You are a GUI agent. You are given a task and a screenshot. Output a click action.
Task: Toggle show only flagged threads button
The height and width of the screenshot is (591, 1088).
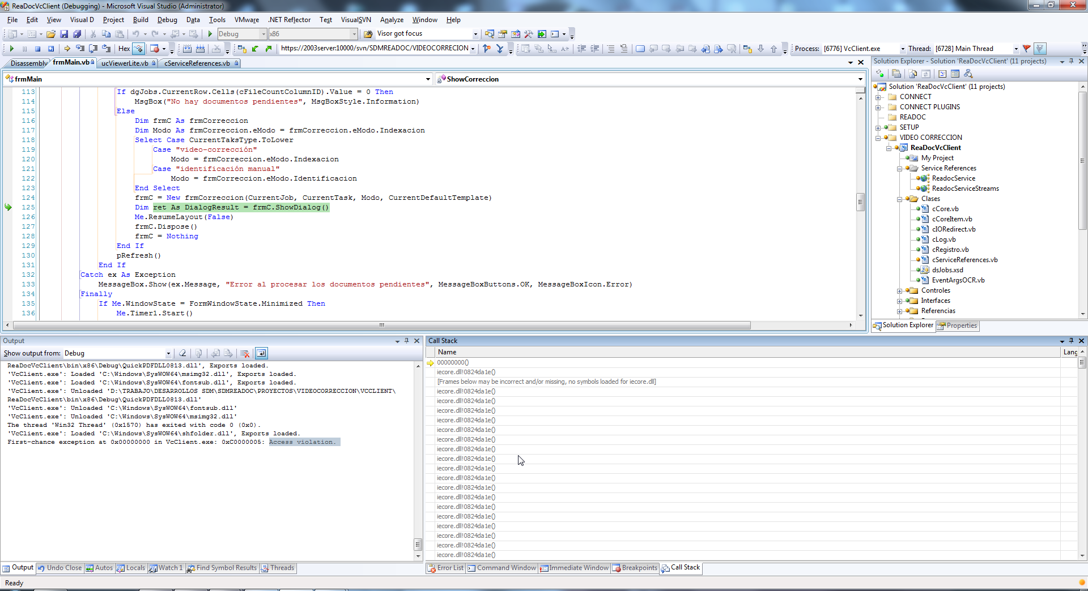(1040, 49)
